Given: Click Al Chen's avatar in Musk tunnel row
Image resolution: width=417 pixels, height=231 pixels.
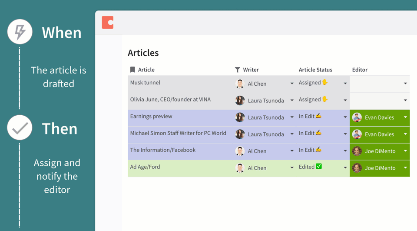Looking at the screenshot, I should click(x=240, y=84).
